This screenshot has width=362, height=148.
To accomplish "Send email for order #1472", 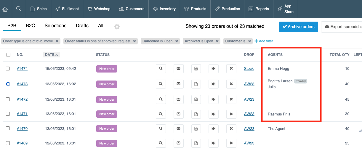I will [x=178, y=99].
